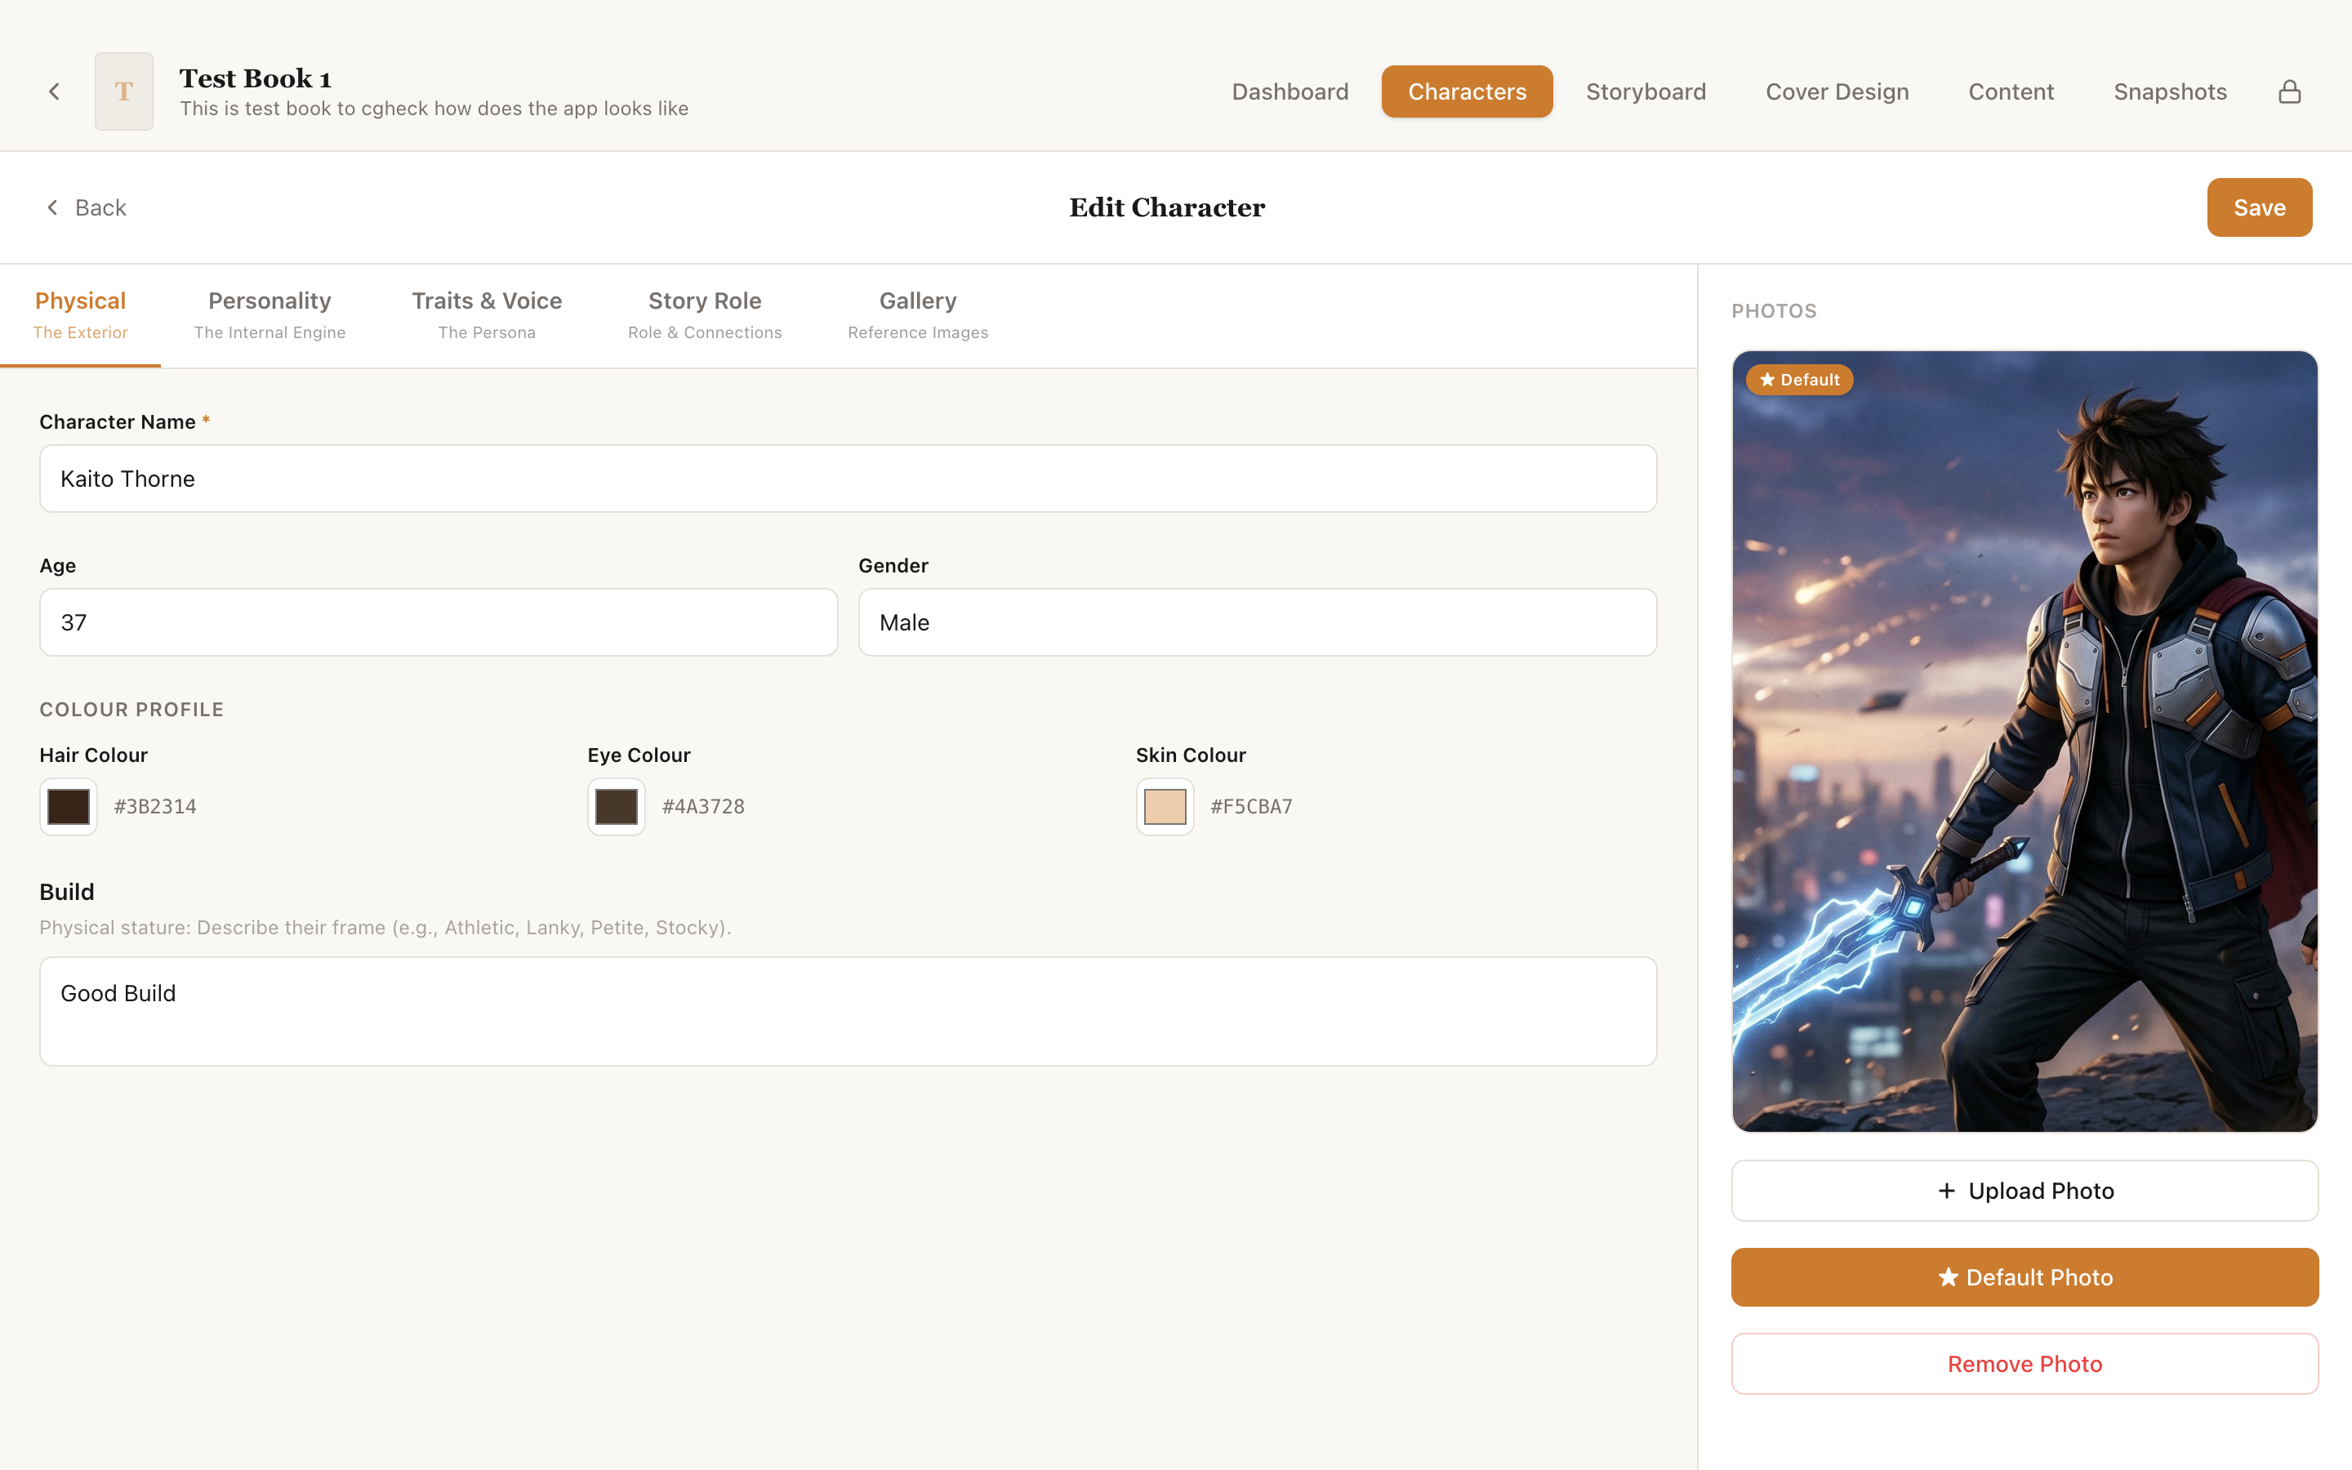Select the Story Role tab
The image size is (2352, 1470).
click(705, 315)
